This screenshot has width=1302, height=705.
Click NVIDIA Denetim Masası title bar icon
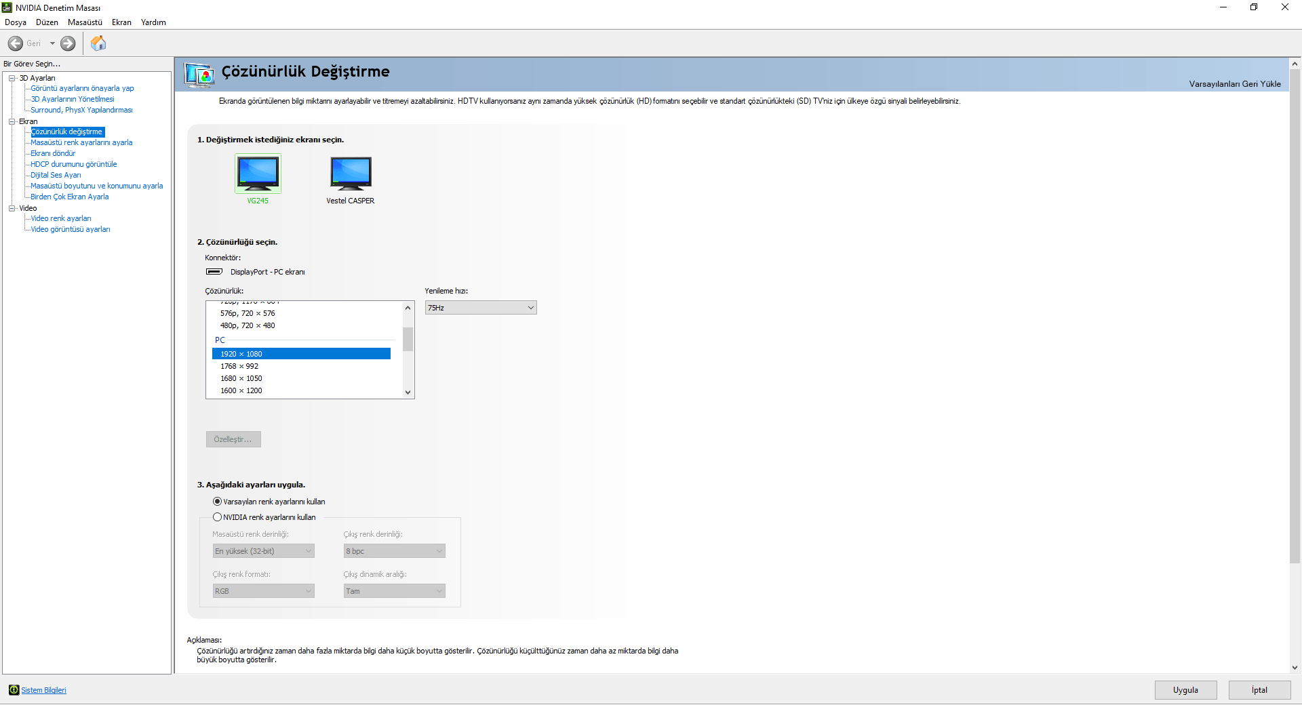click(x=7, y=7)
